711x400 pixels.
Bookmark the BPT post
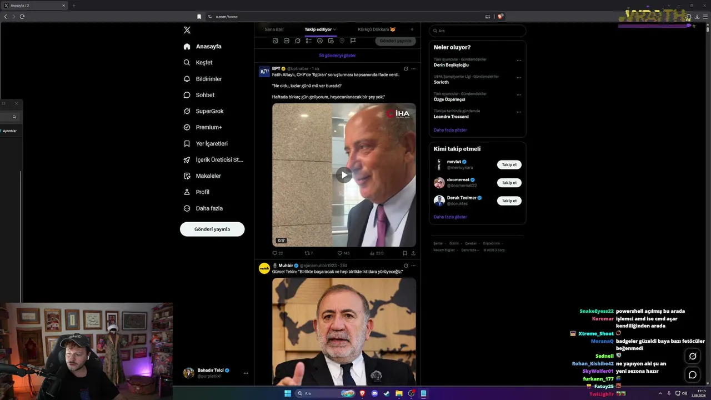(x=405, y=253)
